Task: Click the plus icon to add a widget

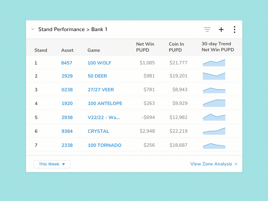Action: (x=221, y=29)
